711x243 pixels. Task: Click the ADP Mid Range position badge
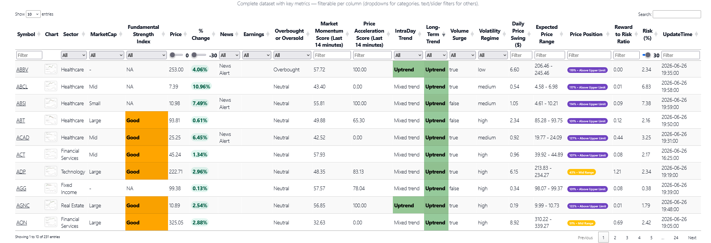pos(581,172)
